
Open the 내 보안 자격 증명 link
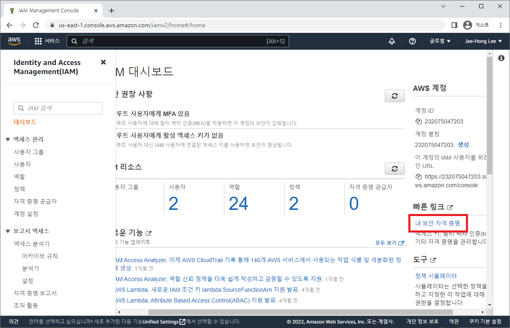pyautogui.click(x=437, y=223)
